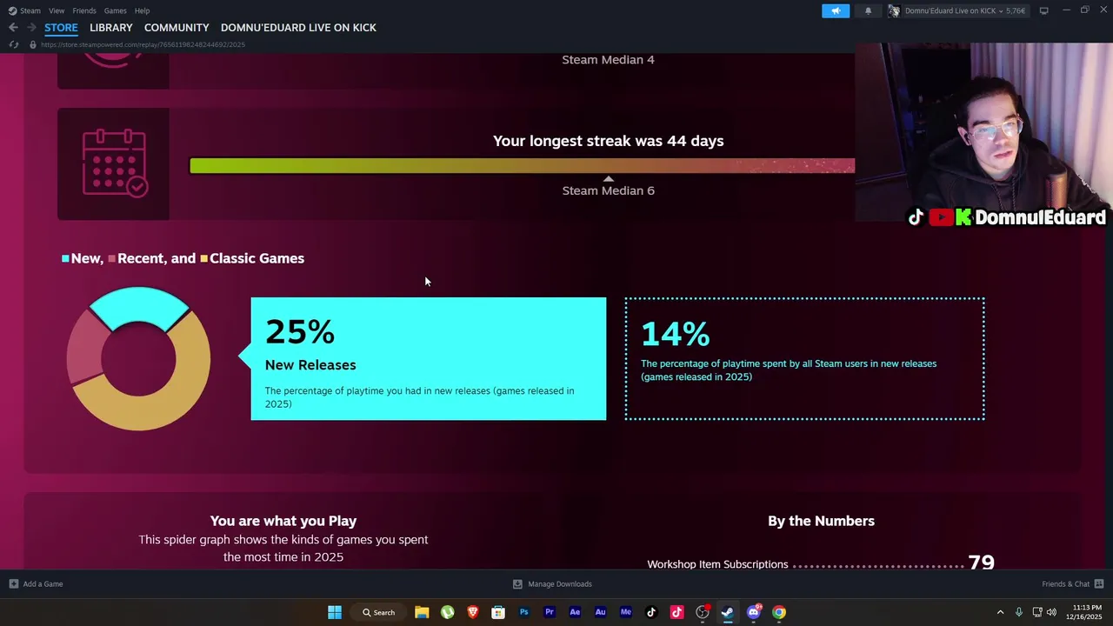Show hidden system tray icons
1113x626 pixels.
pyautogui.click(x=1000, y=612)
